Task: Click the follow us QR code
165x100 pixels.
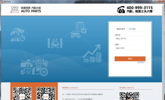Action: (x=129, y=96)
